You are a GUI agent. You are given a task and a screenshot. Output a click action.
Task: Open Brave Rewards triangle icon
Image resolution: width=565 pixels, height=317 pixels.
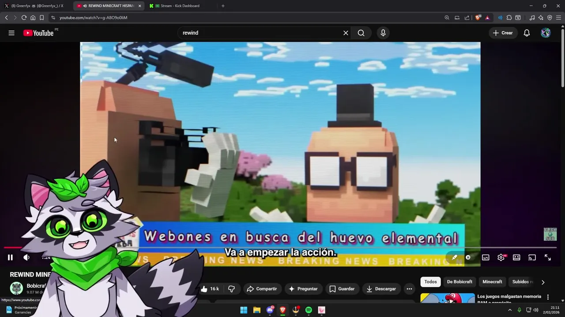click(x=487, y=18)
